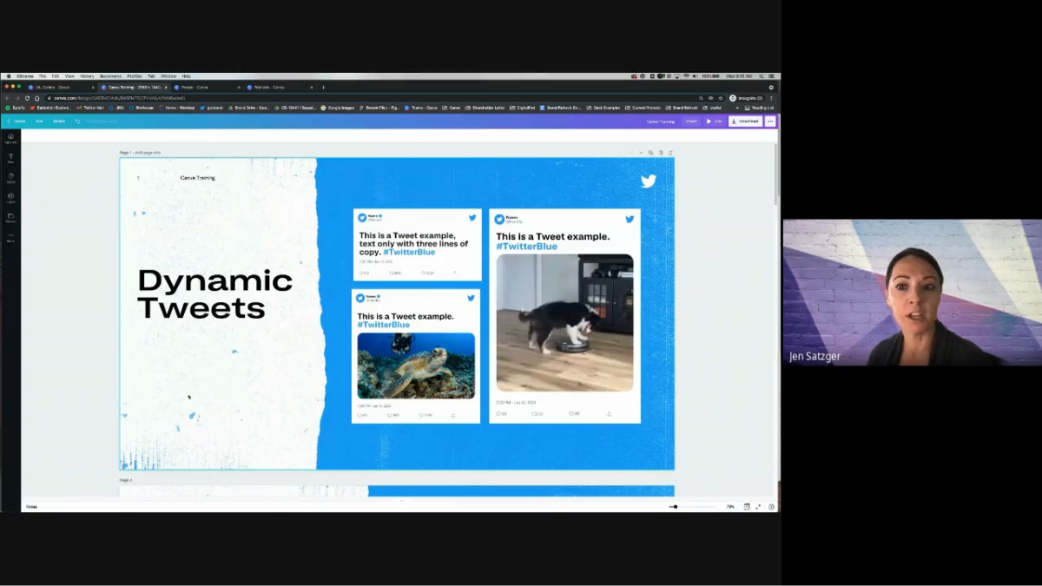Screen dimensions: 1042x586
Task: Open the Canva Resize menu
Action: click(59, 121)
